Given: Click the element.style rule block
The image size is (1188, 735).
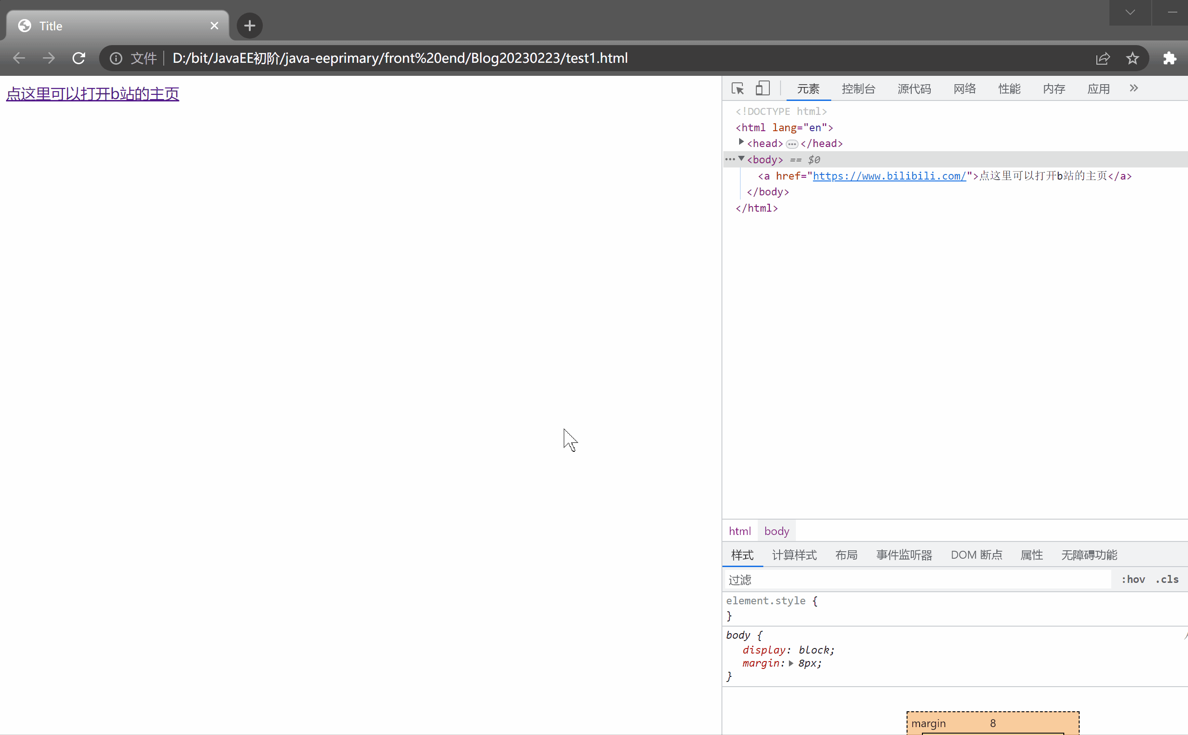Looking at the screenshot, I should click(x=954, y=608).
